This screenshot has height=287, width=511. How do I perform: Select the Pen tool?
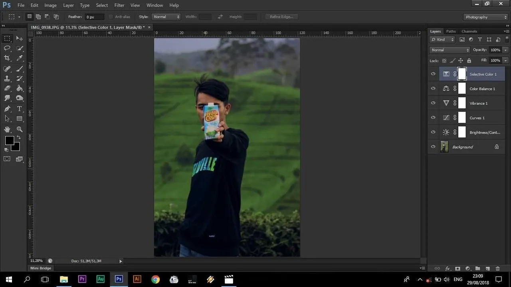point(7,109)
